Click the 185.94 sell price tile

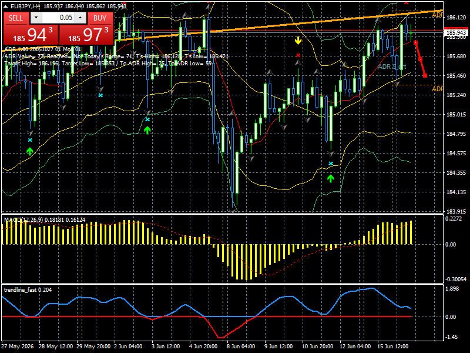point(31,35)
